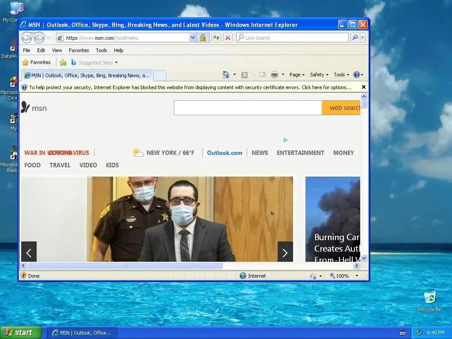
Task: Open the TRAVEL section link
Action: click(60, 165)
